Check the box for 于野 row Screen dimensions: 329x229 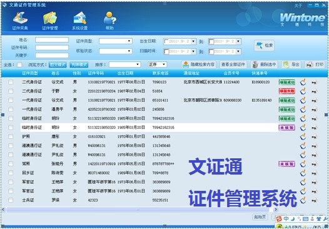click(x=11, y=91)
